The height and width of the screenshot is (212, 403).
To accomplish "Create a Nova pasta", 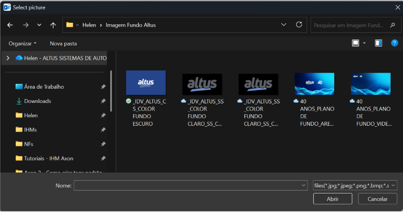I will (x=63, y=44).
